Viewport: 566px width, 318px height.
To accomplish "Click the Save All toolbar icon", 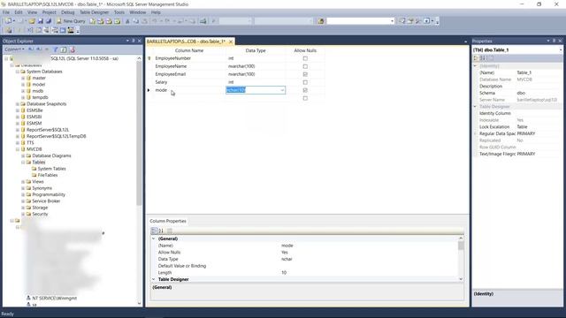I will [x=49, y=21].
